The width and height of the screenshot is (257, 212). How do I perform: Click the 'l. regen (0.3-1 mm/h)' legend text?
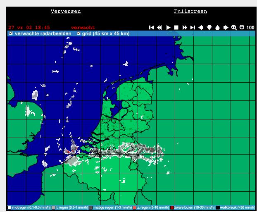pyautogui.click(x=72, y=207)
